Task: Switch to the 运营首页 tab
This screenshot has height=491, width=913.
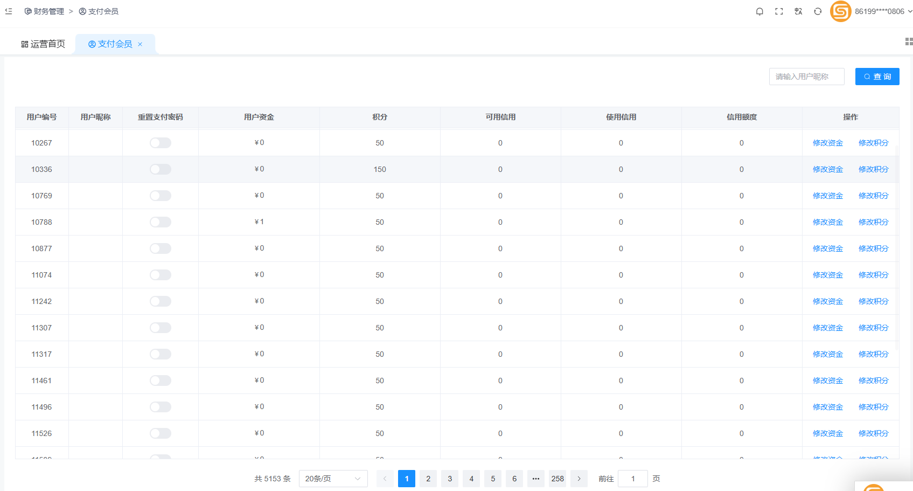Action: coord(43,44)
